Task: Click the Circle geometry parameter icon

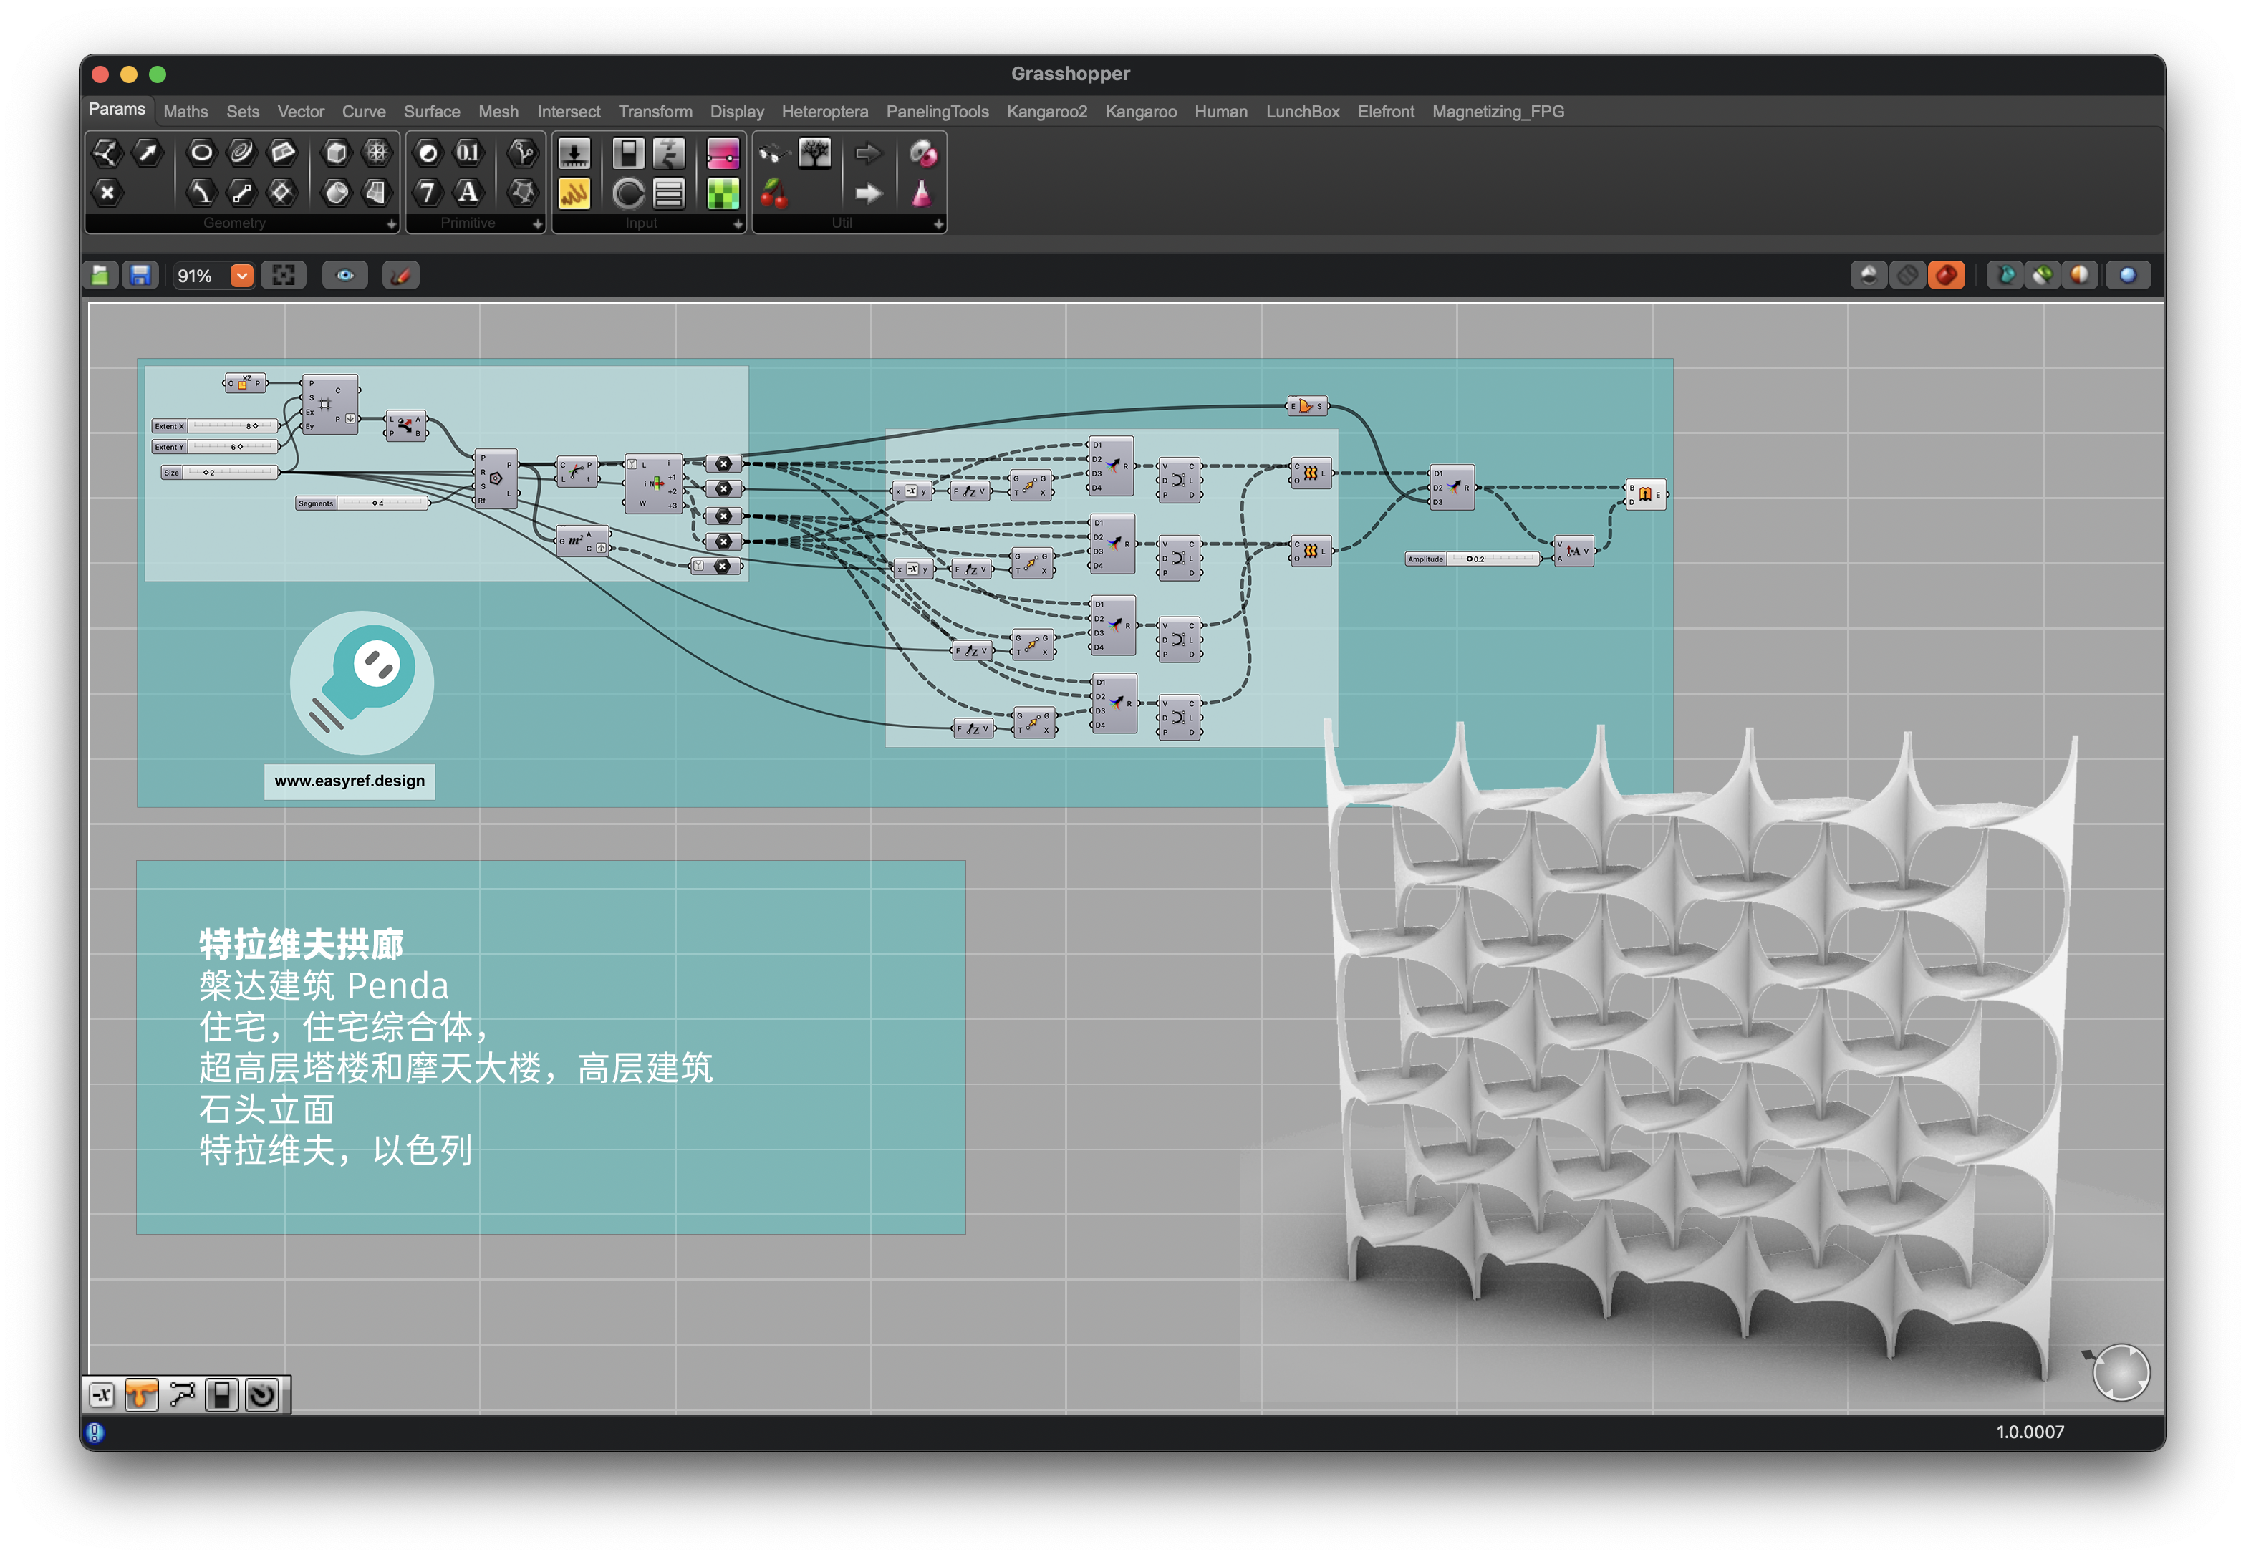Action: tap(201, 152)
